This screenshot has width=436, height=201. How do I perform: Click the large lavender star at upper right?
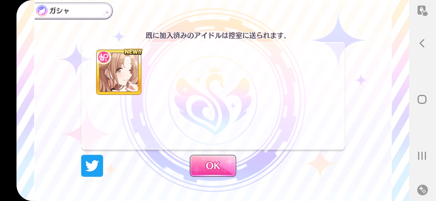coord(338,41)
